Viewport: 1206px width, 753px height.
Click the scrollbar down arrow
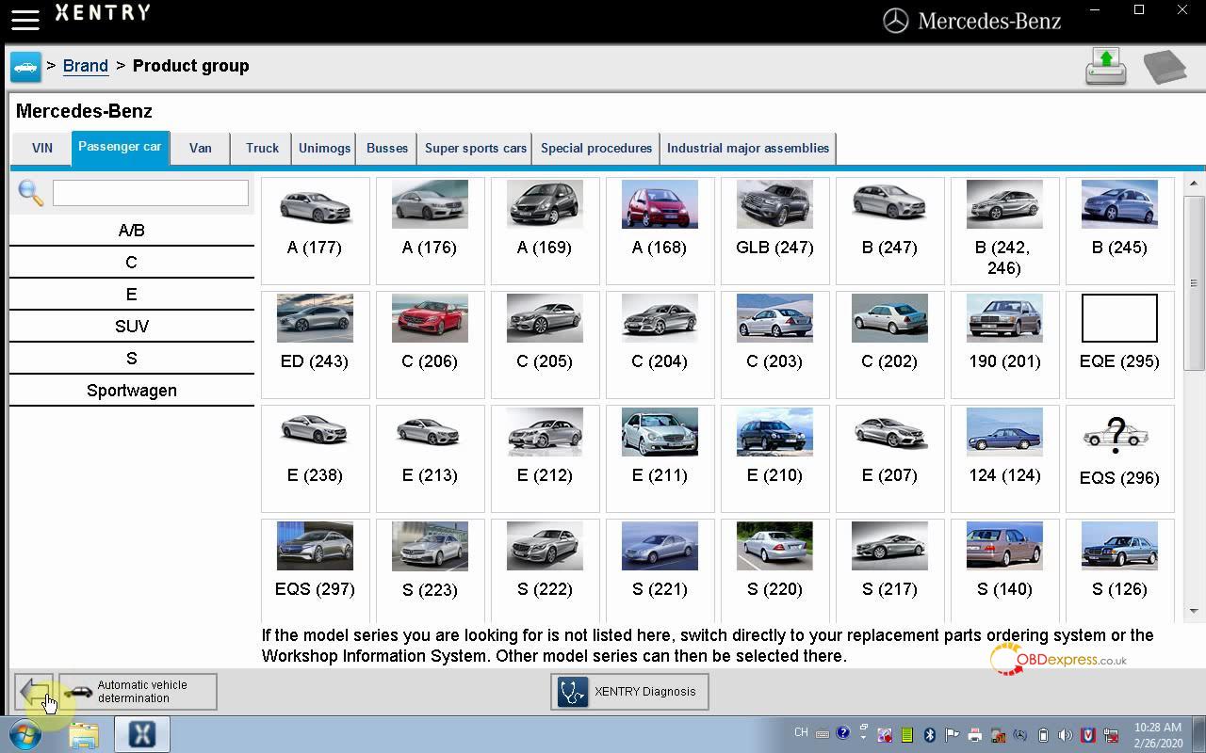[1194, 611]
